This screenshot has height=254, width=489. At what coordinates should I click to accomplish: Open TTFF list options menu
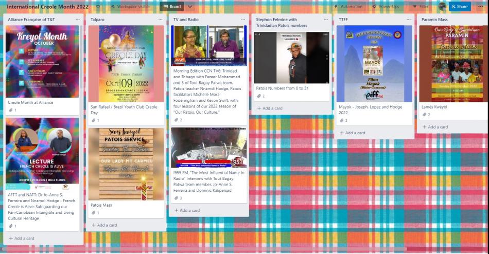(x=409, y=20)
